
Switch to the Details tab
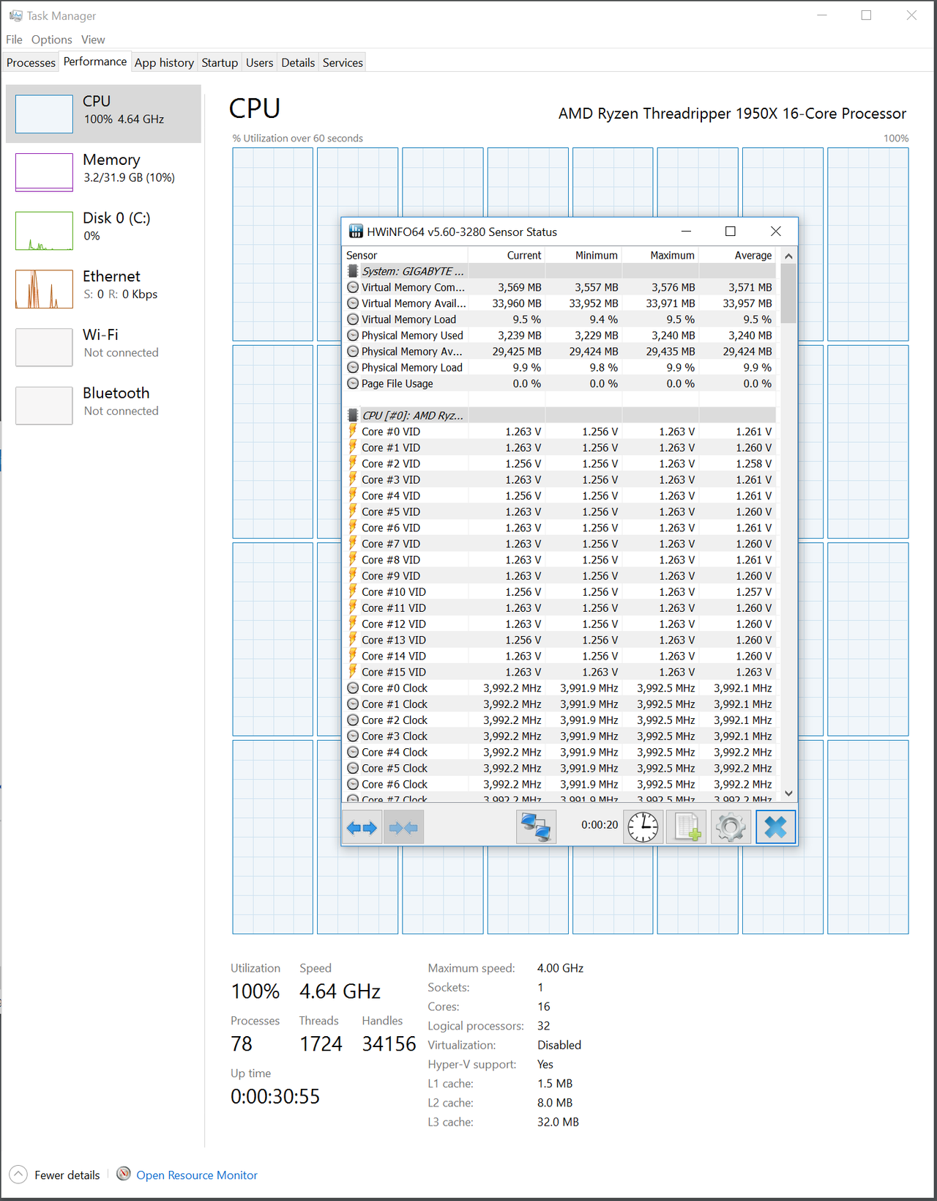298,63
